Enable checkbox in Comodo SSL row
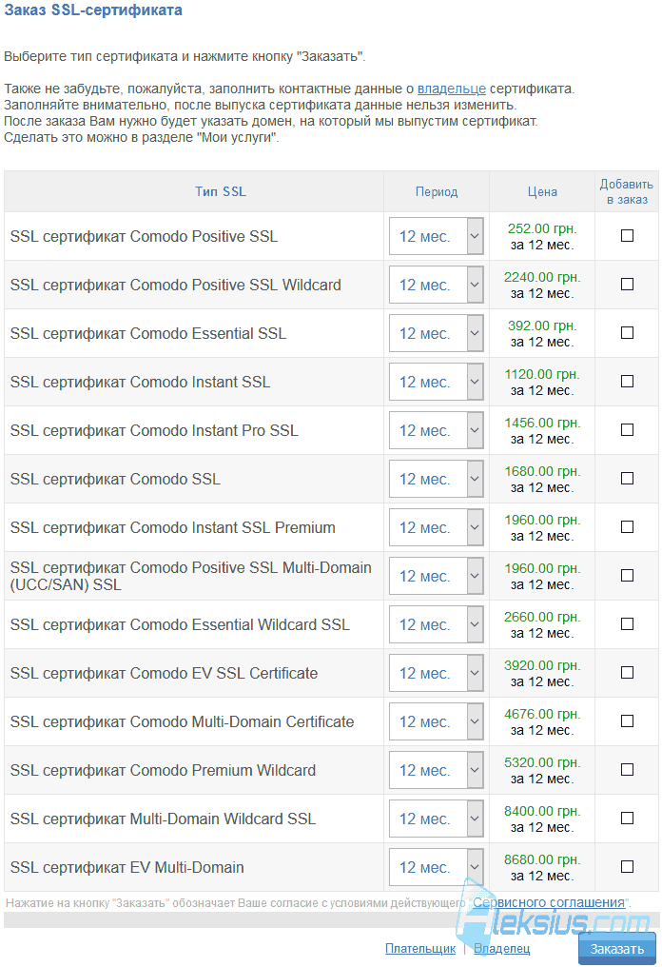The image size is (662, 967). tap(627, 479)
